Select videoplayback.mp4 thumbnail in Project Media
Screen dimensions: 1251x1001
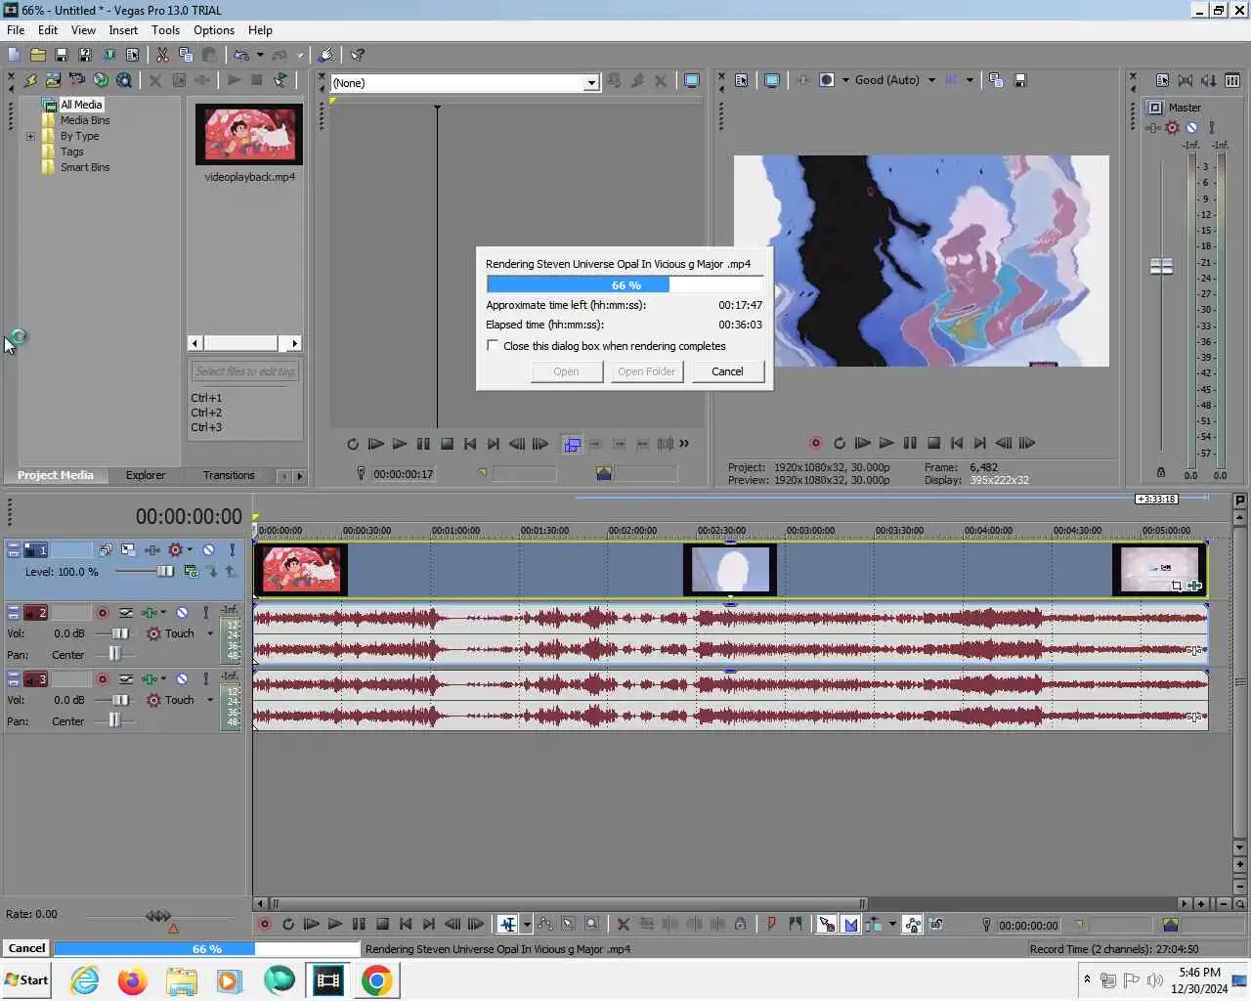click(x=249, y=134)
